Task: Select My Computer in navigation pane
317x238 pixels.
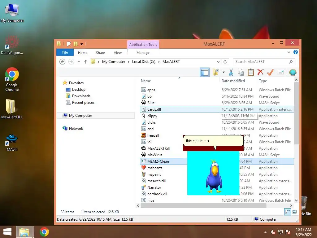Action: [x=80, y=116]
